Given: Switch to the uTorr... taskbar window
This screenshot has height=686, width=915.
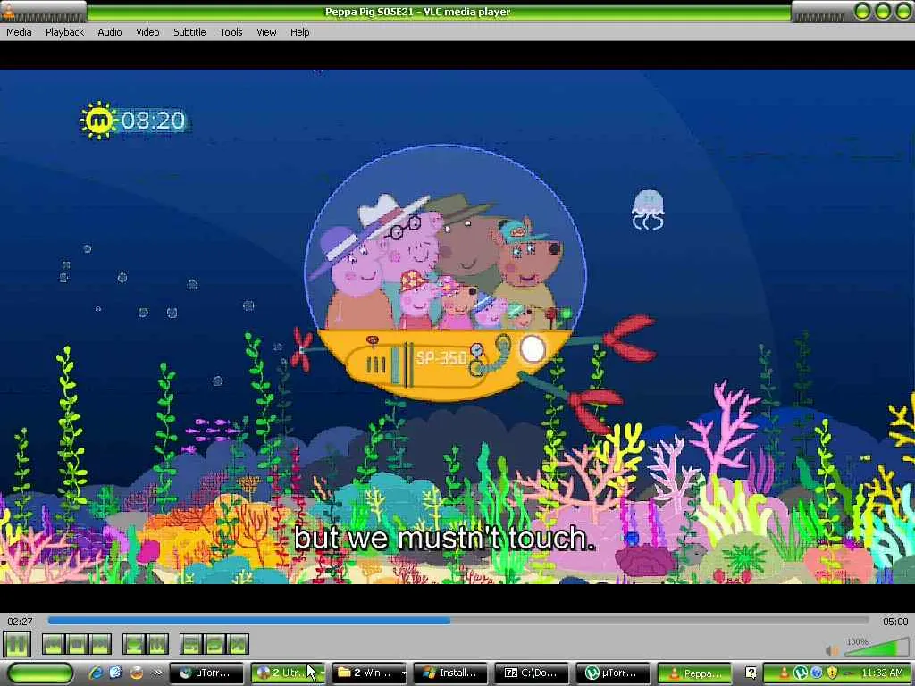Looking at the screenshot, I should click(x=207, y=673).
